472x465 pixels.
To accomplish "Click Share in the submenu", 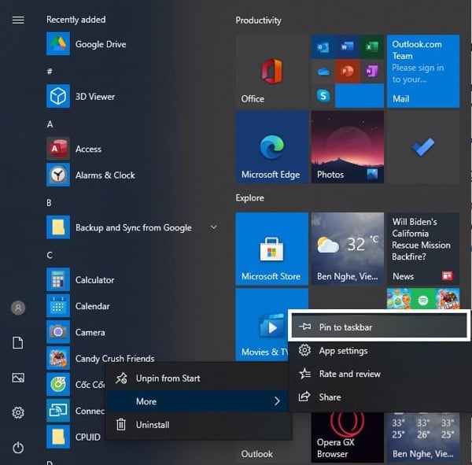I will tap(379, 397).
